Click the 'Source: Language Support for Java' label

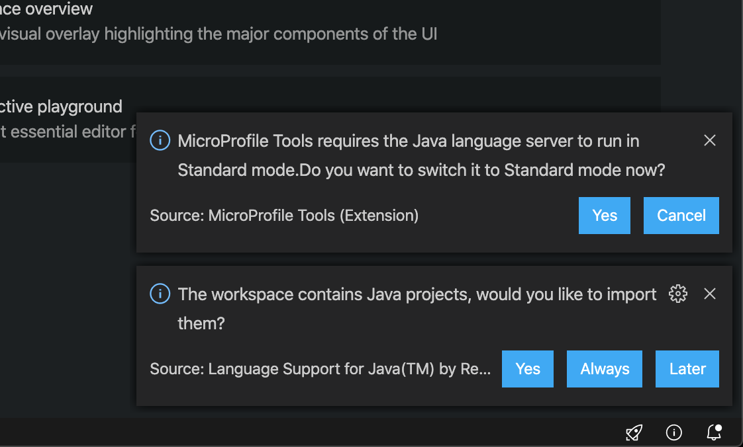(321, 369)
